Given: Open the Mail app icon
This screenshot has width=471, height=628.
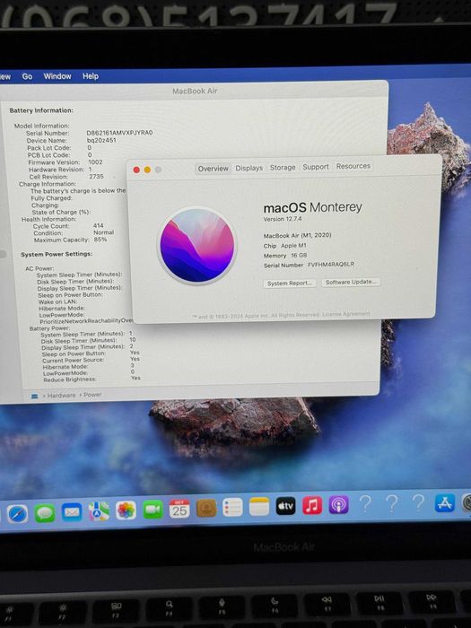Looking at the screenshot, I should pos(72,512).
